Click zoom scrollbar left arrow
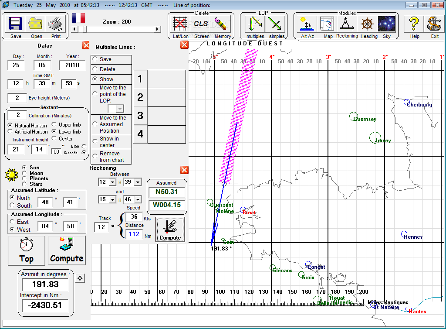Screen dimensions: 446x329 tap(74, 29)
